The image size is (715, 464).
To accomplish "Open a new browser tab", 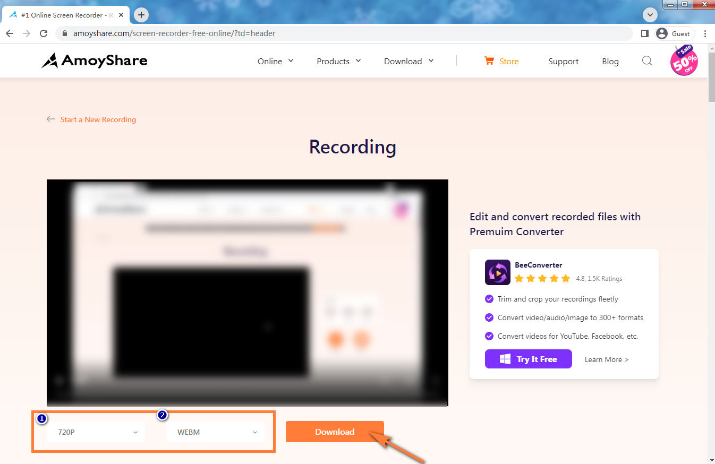I will click(141, 15).
